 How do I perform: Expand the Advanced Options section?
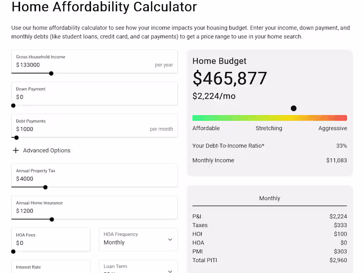pyautogui.click(x=47, y=150)
